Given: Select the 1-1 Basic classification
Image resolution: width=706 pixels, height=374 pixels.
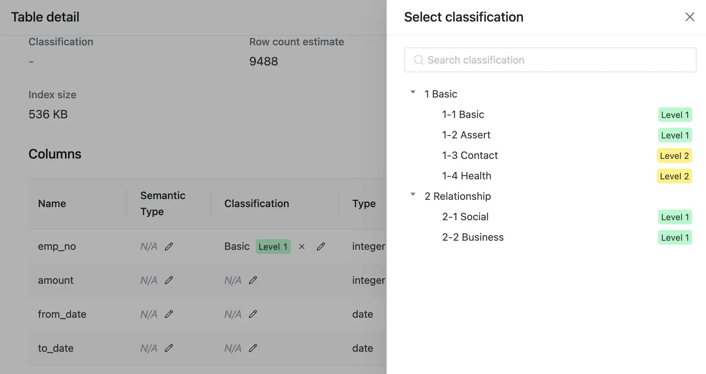Looking at the screenshot, I should (463, 114).
